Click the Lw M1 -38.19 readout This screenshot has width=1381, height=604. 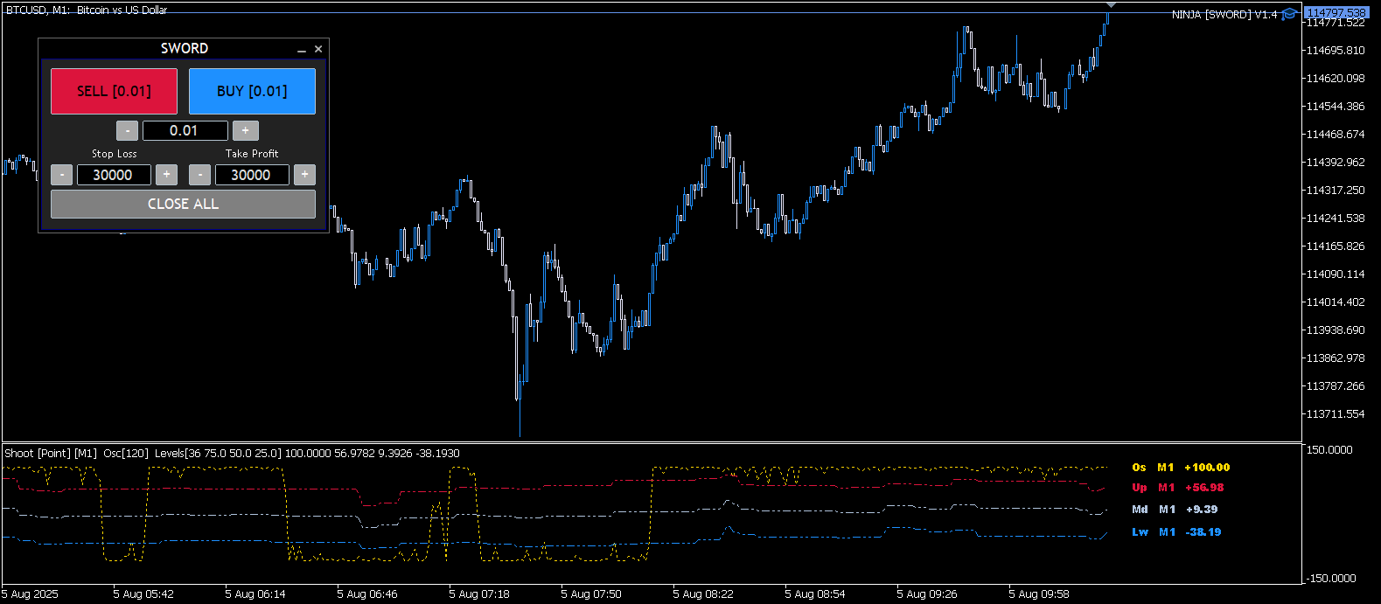(x=1176, y=532)
